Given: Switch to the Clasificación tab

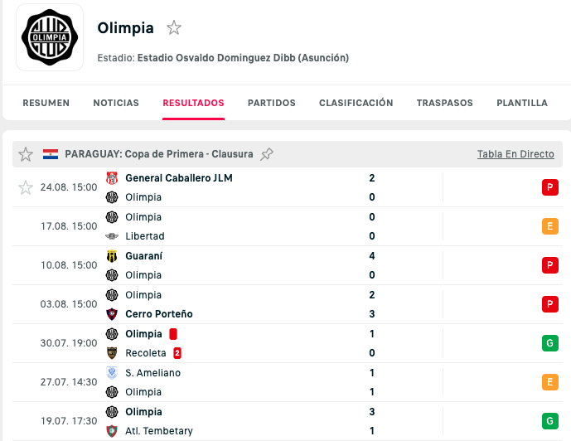Looking at the screenshot, I should [356, 103].
